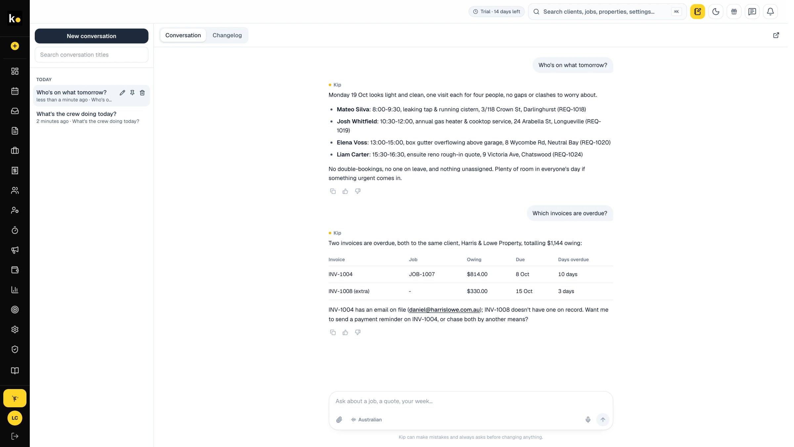Open the briefcase jobs icon in sidebar
The width and height of the screenshot is (794, 447).
coord(15,151)
